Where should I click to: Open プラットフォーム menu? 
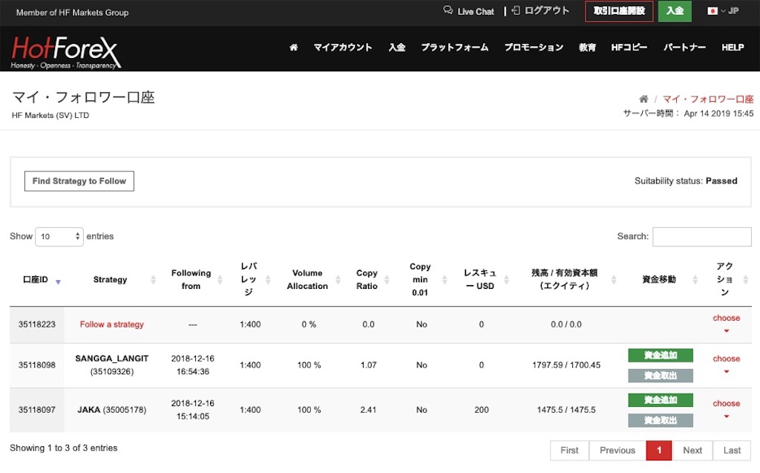pos(455,47)
